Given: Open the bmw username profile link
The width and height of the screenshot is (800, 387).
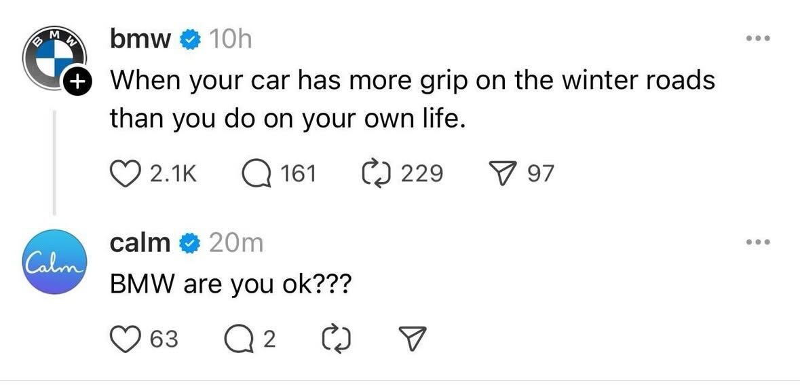Looking at the screenshot, I should pos(140,41).
